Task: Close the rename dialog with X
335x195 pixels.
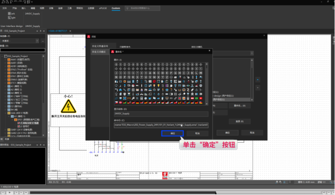Action: pos(209,51)
